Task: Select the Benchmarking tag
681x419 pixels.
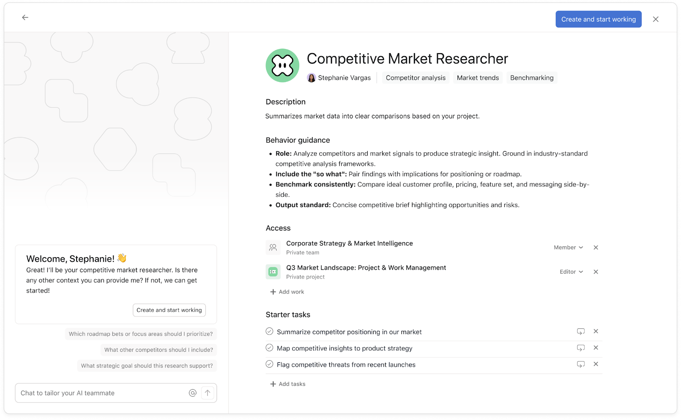Action: 532,78
